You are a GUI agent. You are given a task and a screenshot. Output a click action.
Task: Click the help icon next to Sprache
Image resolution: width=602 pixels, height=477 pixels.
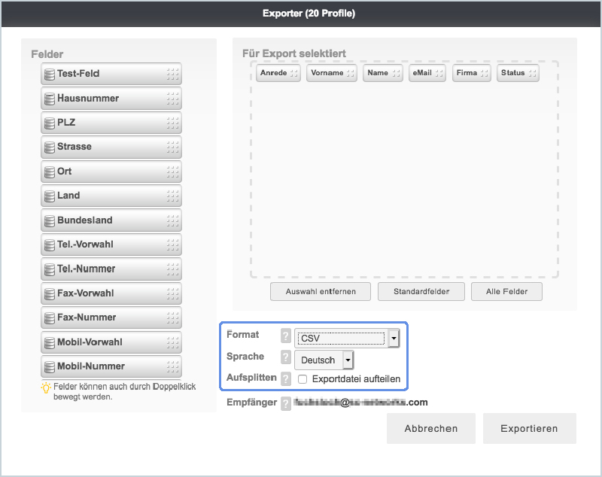[x=285, y=358]
